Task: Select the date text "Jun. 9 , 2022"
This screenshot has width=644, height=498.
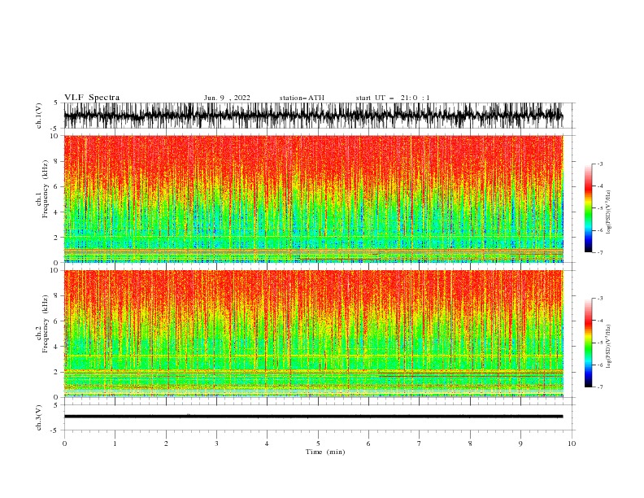Action: click(x=227, y=98)
